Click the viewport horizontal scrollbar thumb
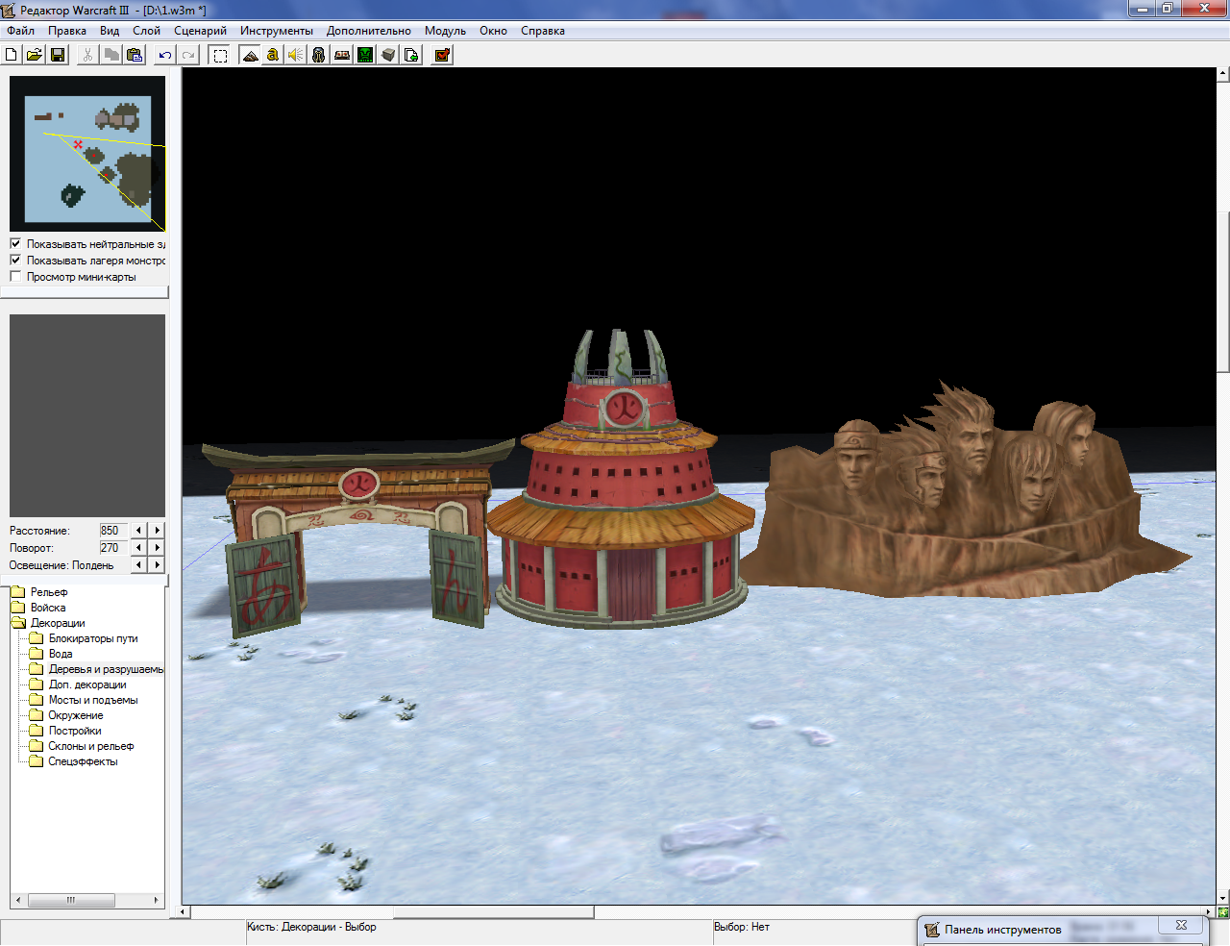1230x946 pixels. coord(494,911)
